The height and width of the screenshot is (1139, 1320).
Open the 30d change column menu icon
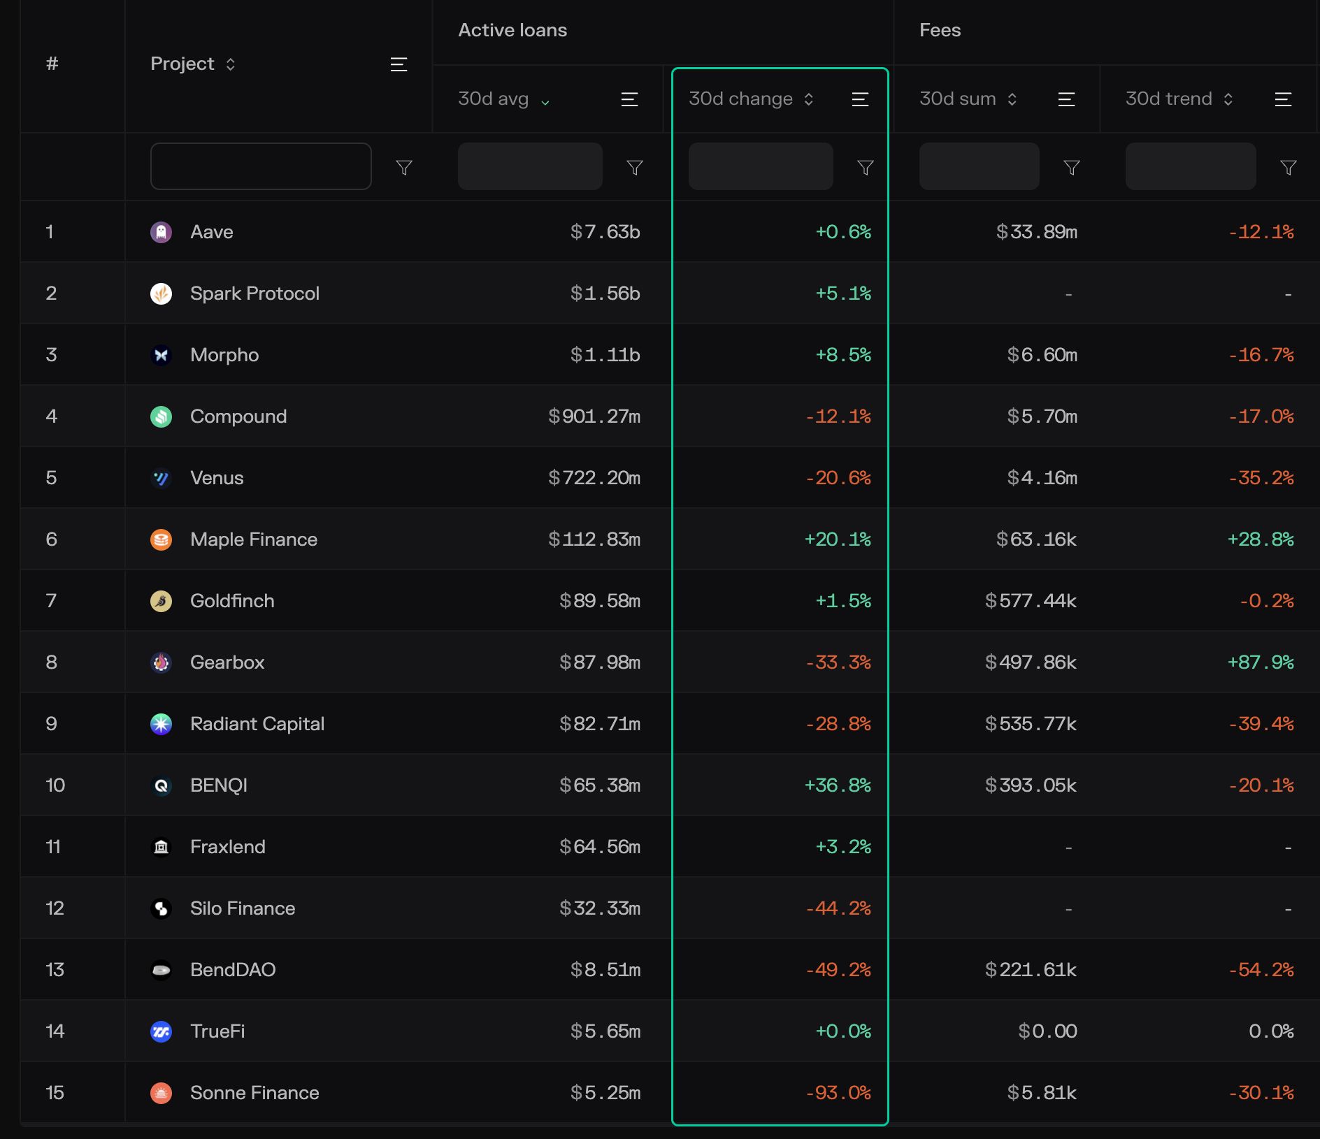(860, 99)
